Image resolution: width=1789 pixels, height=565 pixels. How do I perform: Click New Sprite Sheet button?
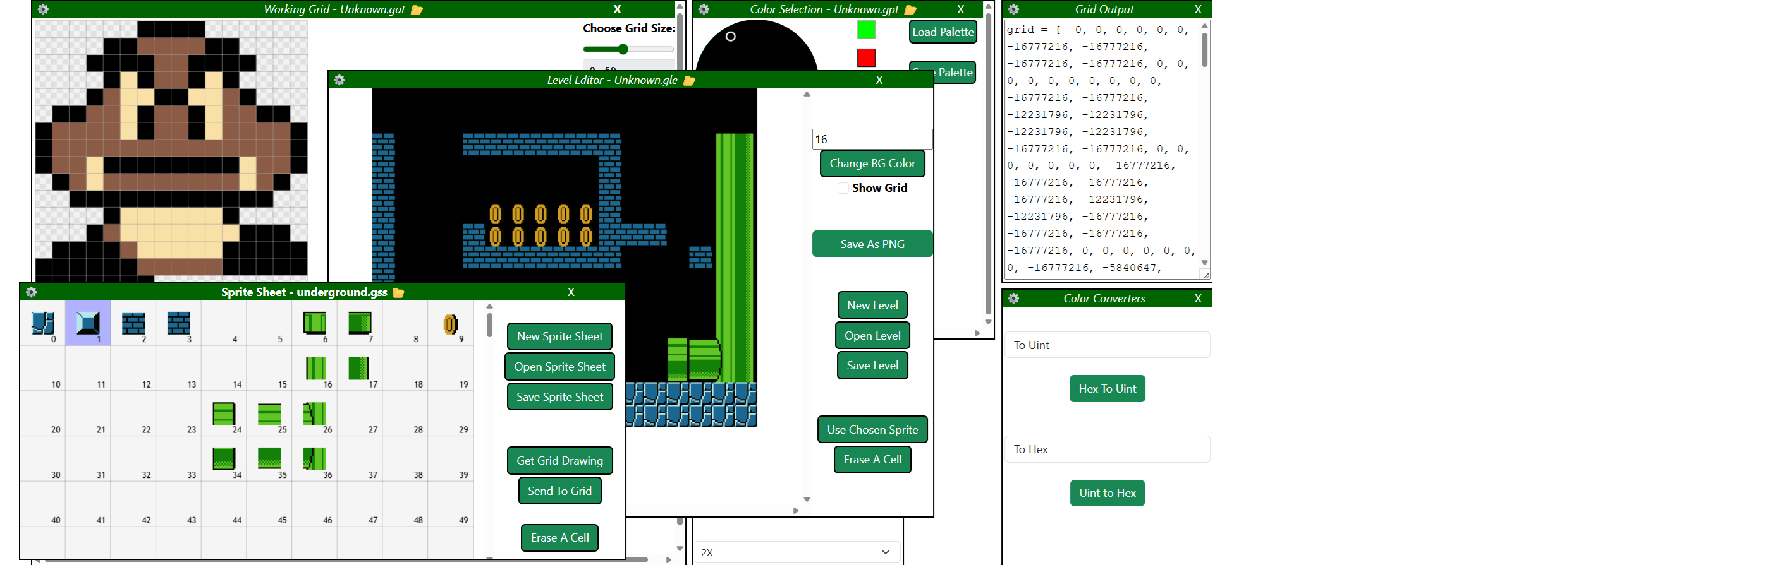tap(559, 336)
